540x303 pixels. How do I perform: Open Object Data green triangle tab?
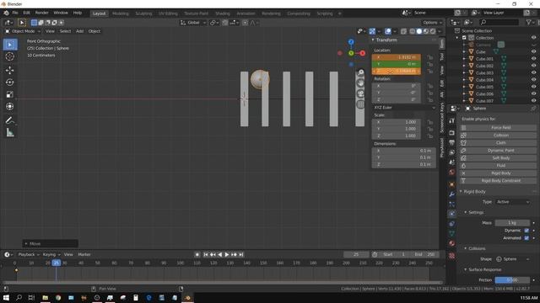click(452, 234)
